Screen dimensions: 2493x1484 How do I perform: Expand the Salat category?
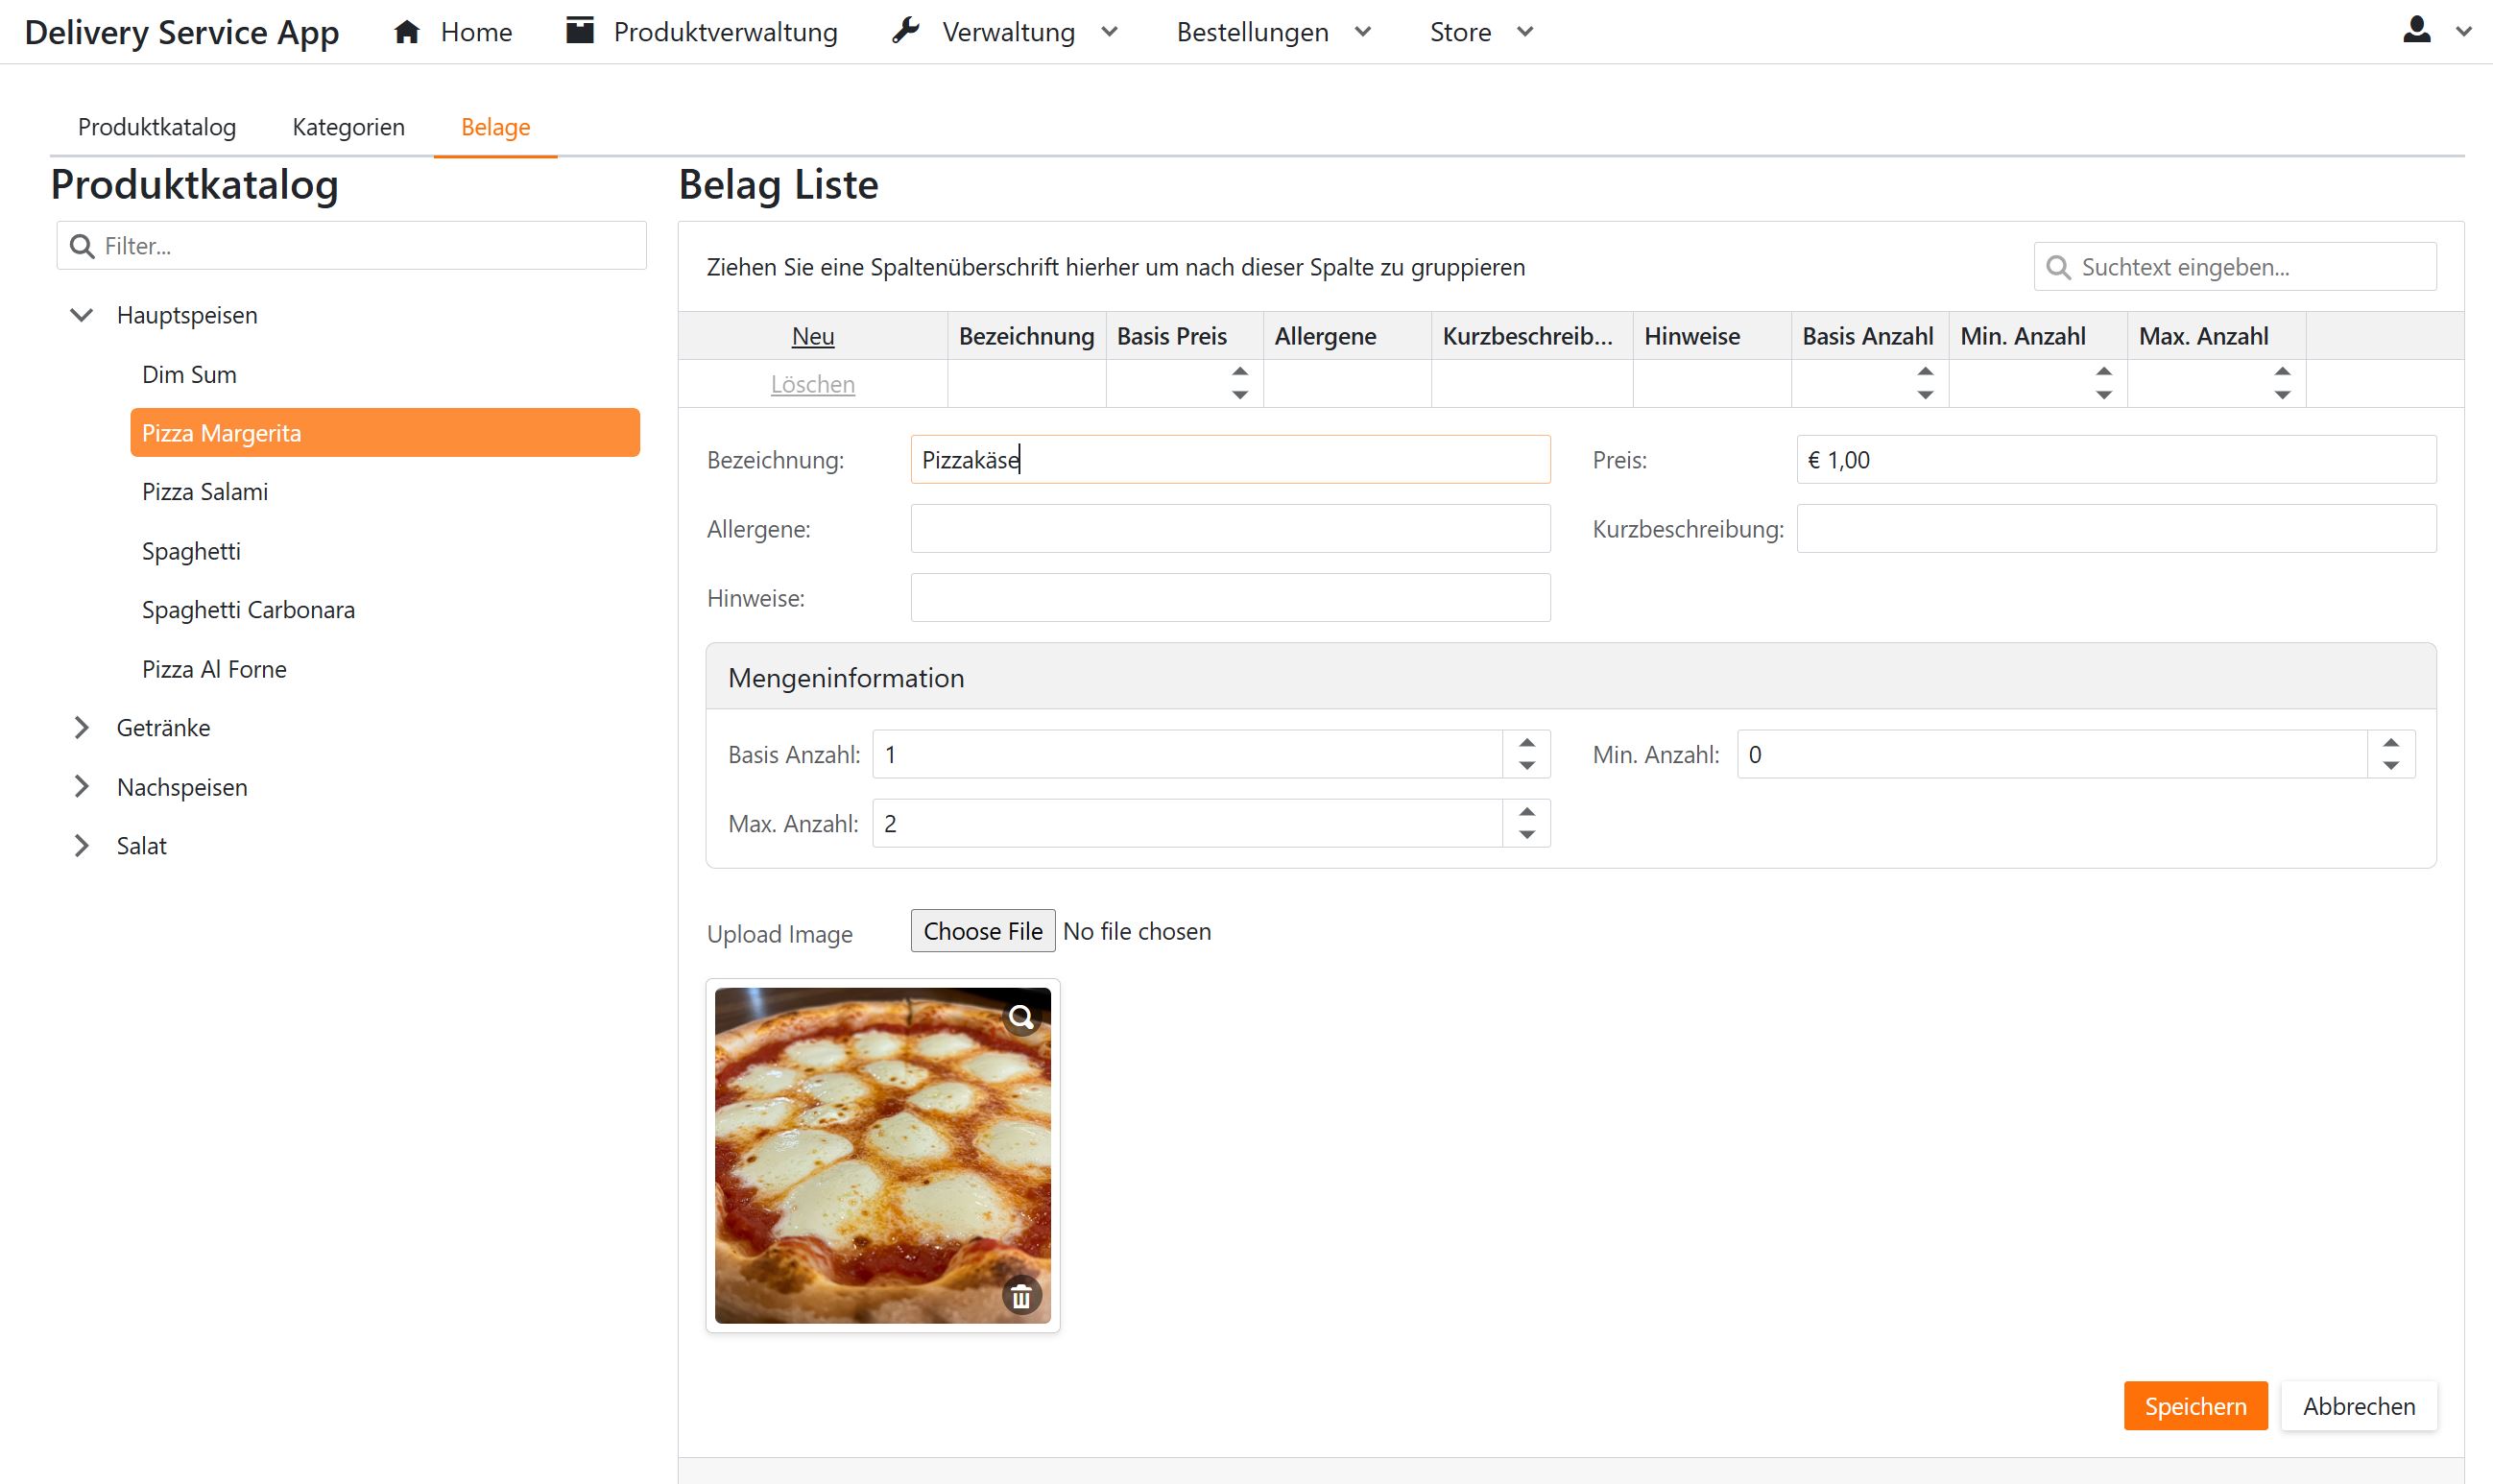[x=81, y=846]
